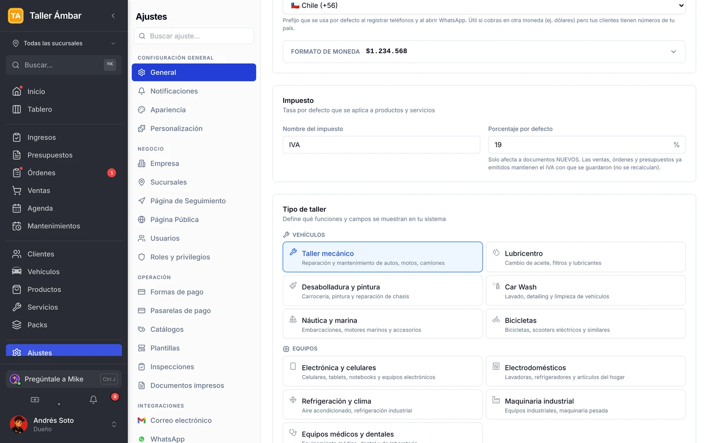Choose Electrodomésticos workshop type
Image resolution: width=708 pixels, height=443 pixels.
(x=585, y=371)
